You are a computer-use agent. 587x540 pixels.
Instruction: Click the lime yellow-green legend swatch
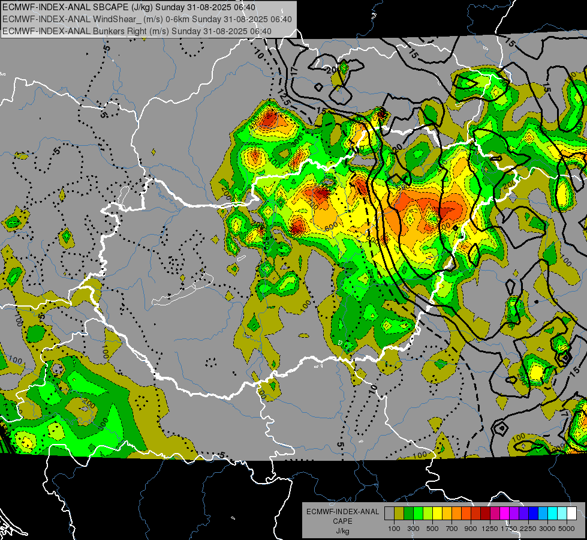tap(428, 513)
